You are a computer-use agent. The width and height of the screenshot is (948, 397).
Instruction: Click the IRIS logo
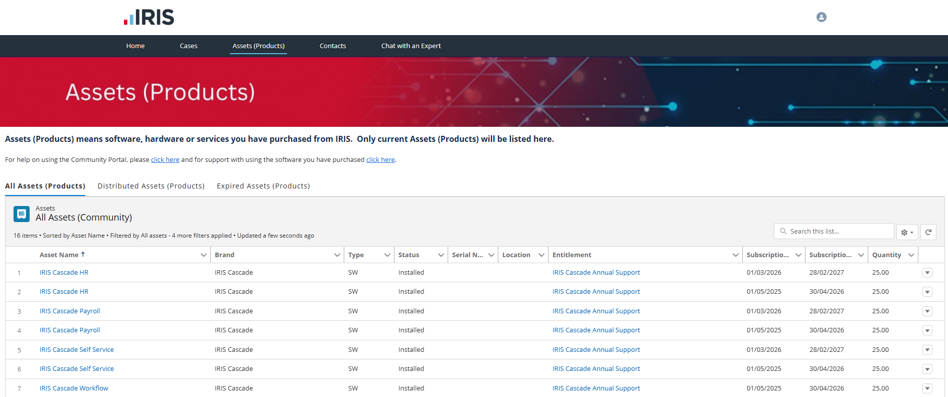pos(149,17)
